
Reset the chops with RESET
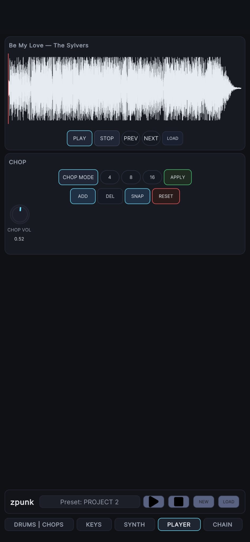(166, 196)
